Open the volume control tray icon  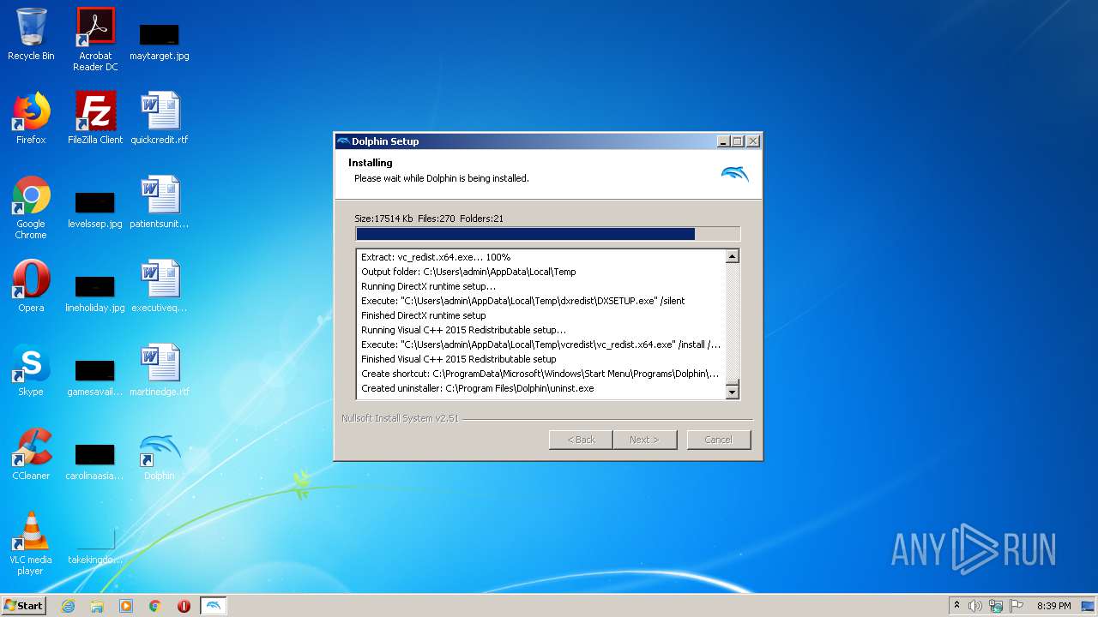pos(975,606)
